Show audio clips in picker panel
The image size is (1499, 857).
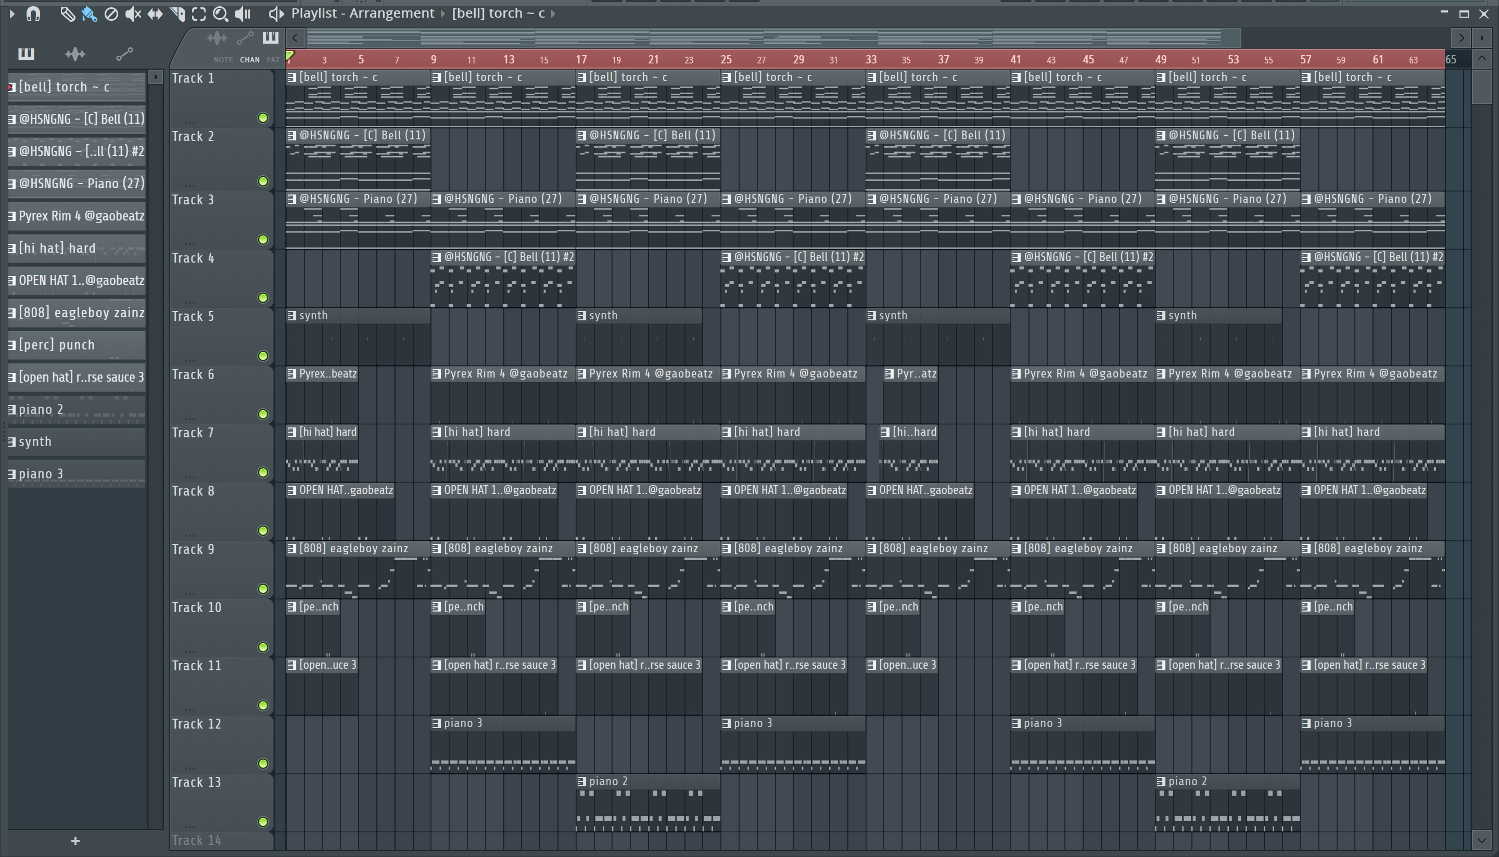[75, 54]
